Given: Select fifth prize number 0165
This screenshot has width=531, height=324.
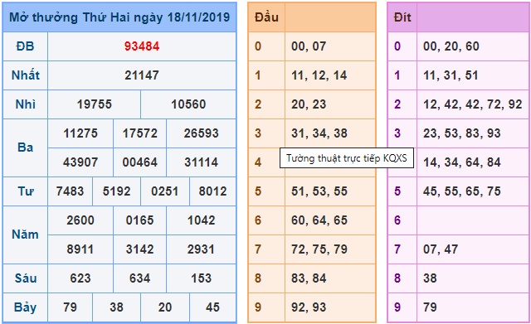Looking at the screenshot, I should point(140,220).
